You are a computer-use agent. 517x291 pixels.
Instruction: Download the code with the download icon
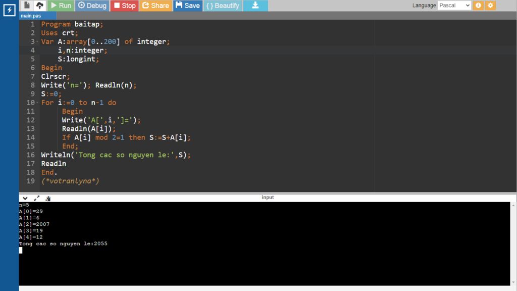pos(255,5)
